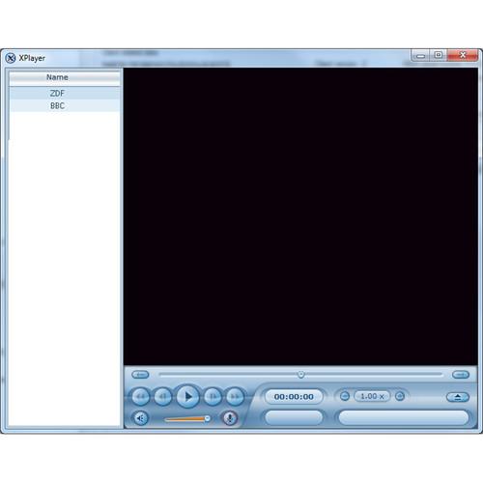Select the ZDF channel row
Viewport: 483px width, 483px height.
pyautogui.click(x=65, y=93)
